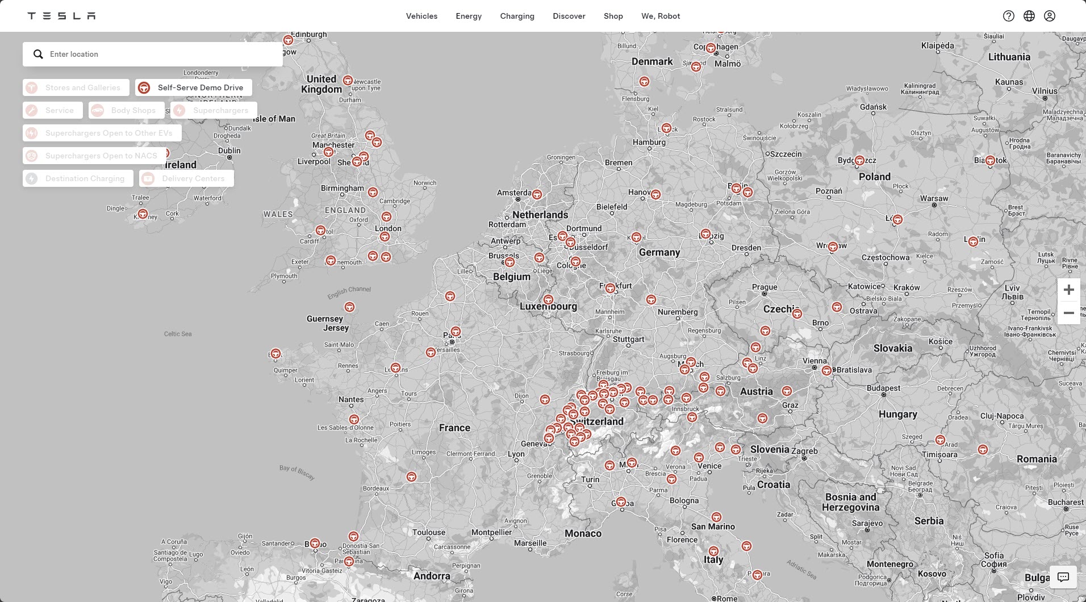
Task: Zoom out on the map
Action: tap(1068, 313)
